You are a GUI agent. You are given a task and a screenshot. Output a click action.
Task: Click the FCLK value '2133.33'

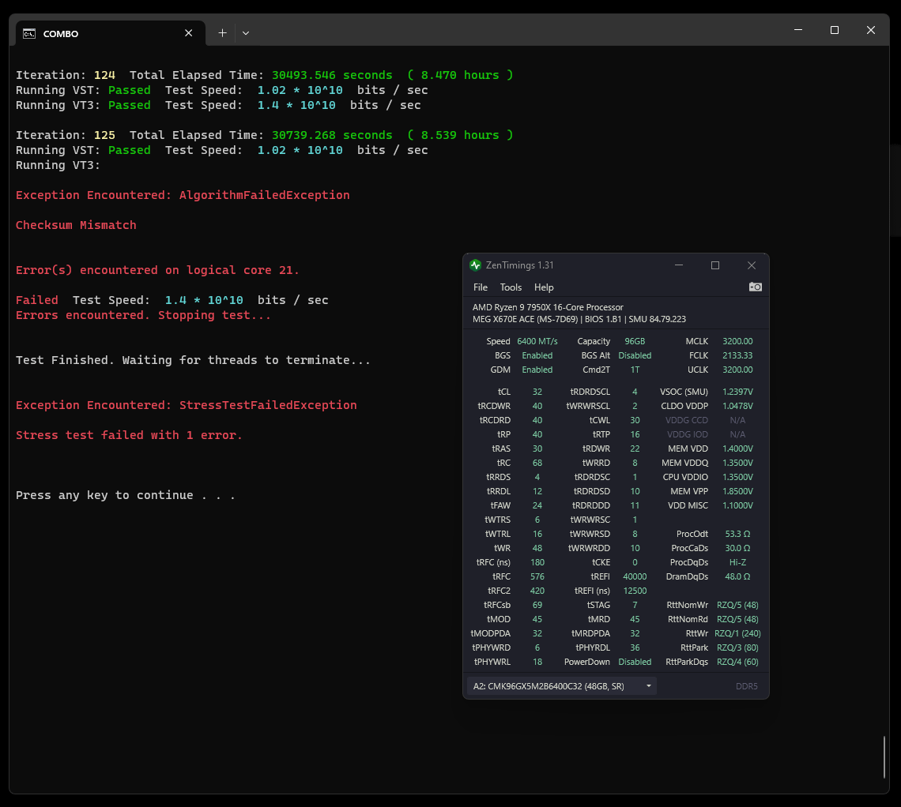point(737,356)
